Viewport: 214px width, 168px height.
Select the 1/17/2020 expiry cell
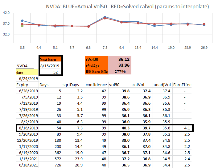[27, 146]
